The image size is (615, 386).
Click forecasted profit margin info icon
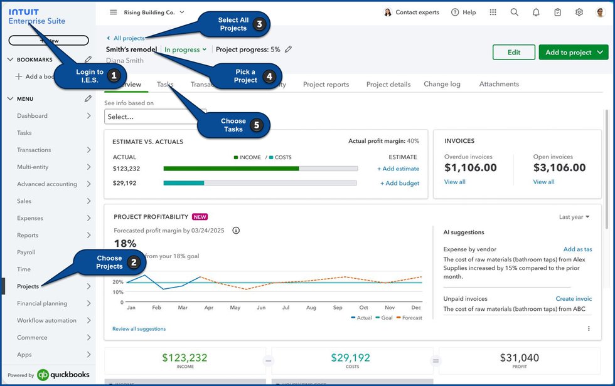[x=236, y=230]
